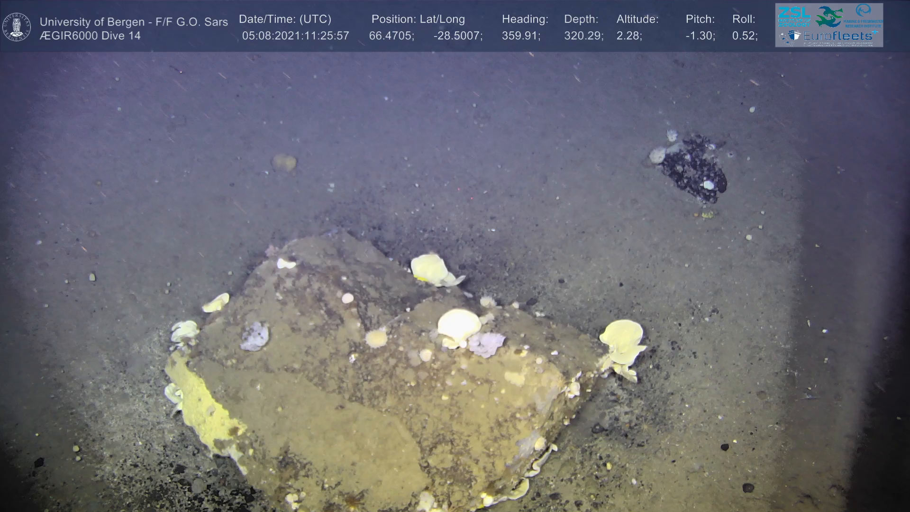Click the Heading value 359.91
The height and width of the screenshot is (512, 910).
click(x=521, y=36)
